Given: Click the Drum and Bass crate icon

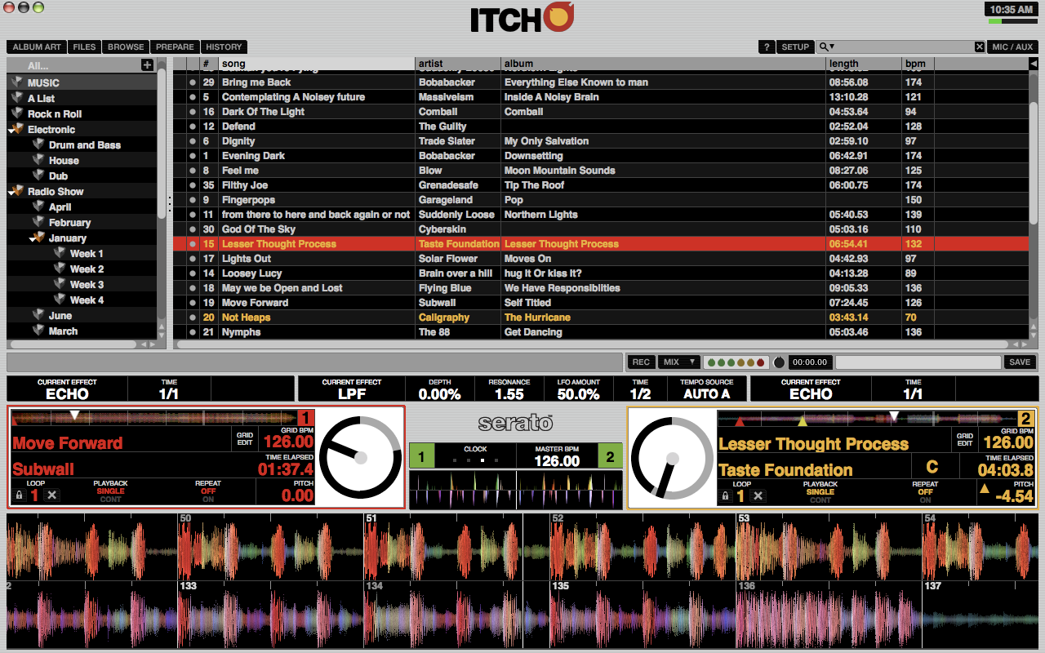Looking at the screenshot, I should point(38,144).
